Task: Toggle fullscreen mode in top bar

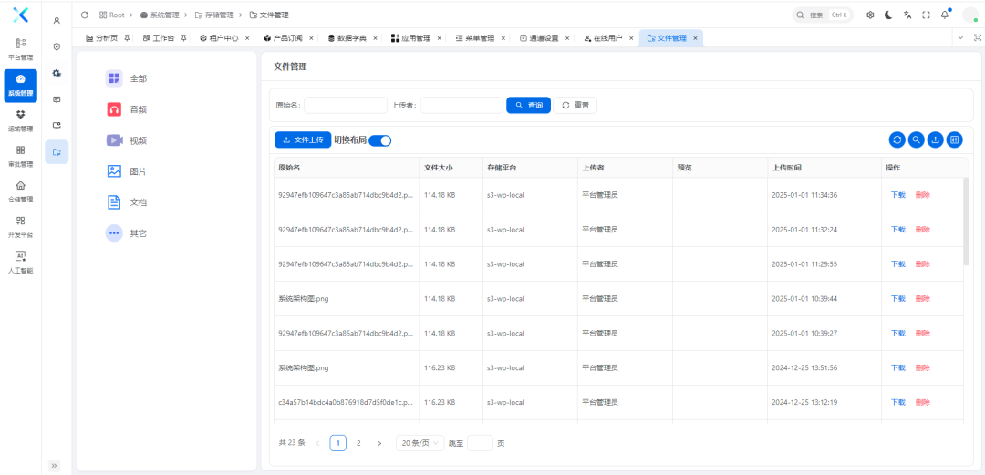Action: coord(926,15)
